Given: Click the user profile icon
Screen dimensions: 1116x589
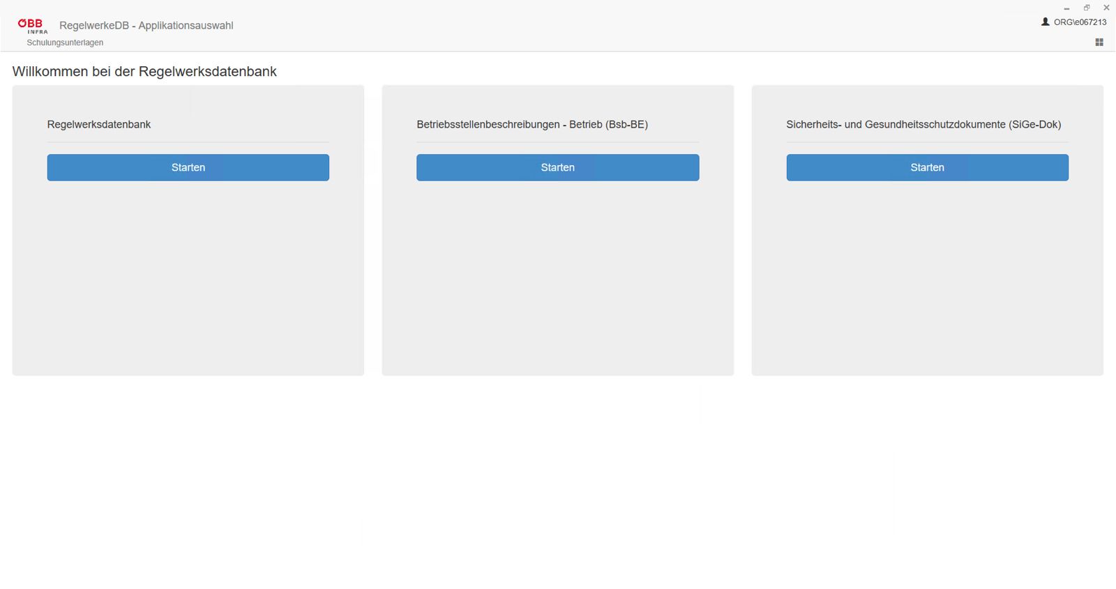Looking at the screenshot, I should [1045, 22].
